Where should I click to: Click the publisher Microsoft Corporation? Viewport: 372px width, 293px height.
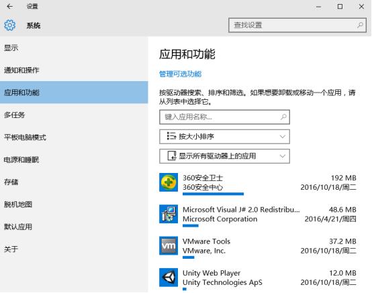pos(220,219)
